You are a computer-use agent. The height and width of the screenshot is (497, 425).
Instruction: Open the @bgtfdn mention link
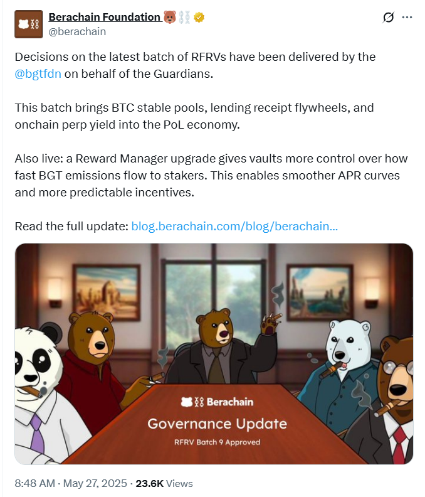(38, 74)
